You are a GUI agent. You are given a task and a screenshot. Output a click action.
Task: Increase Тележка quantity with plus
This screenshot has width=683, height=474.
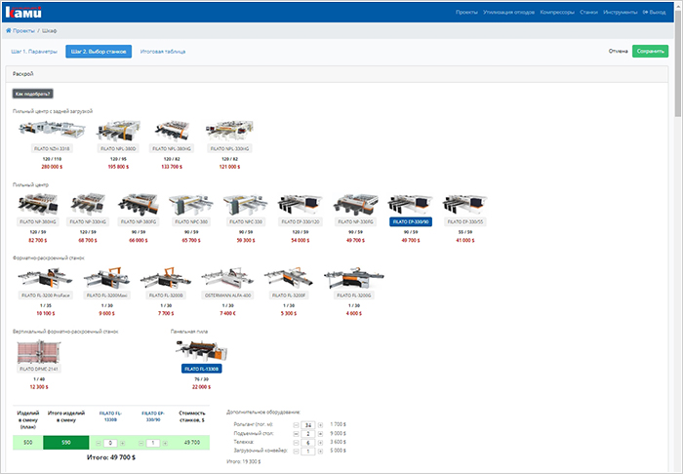pos(321,443)
